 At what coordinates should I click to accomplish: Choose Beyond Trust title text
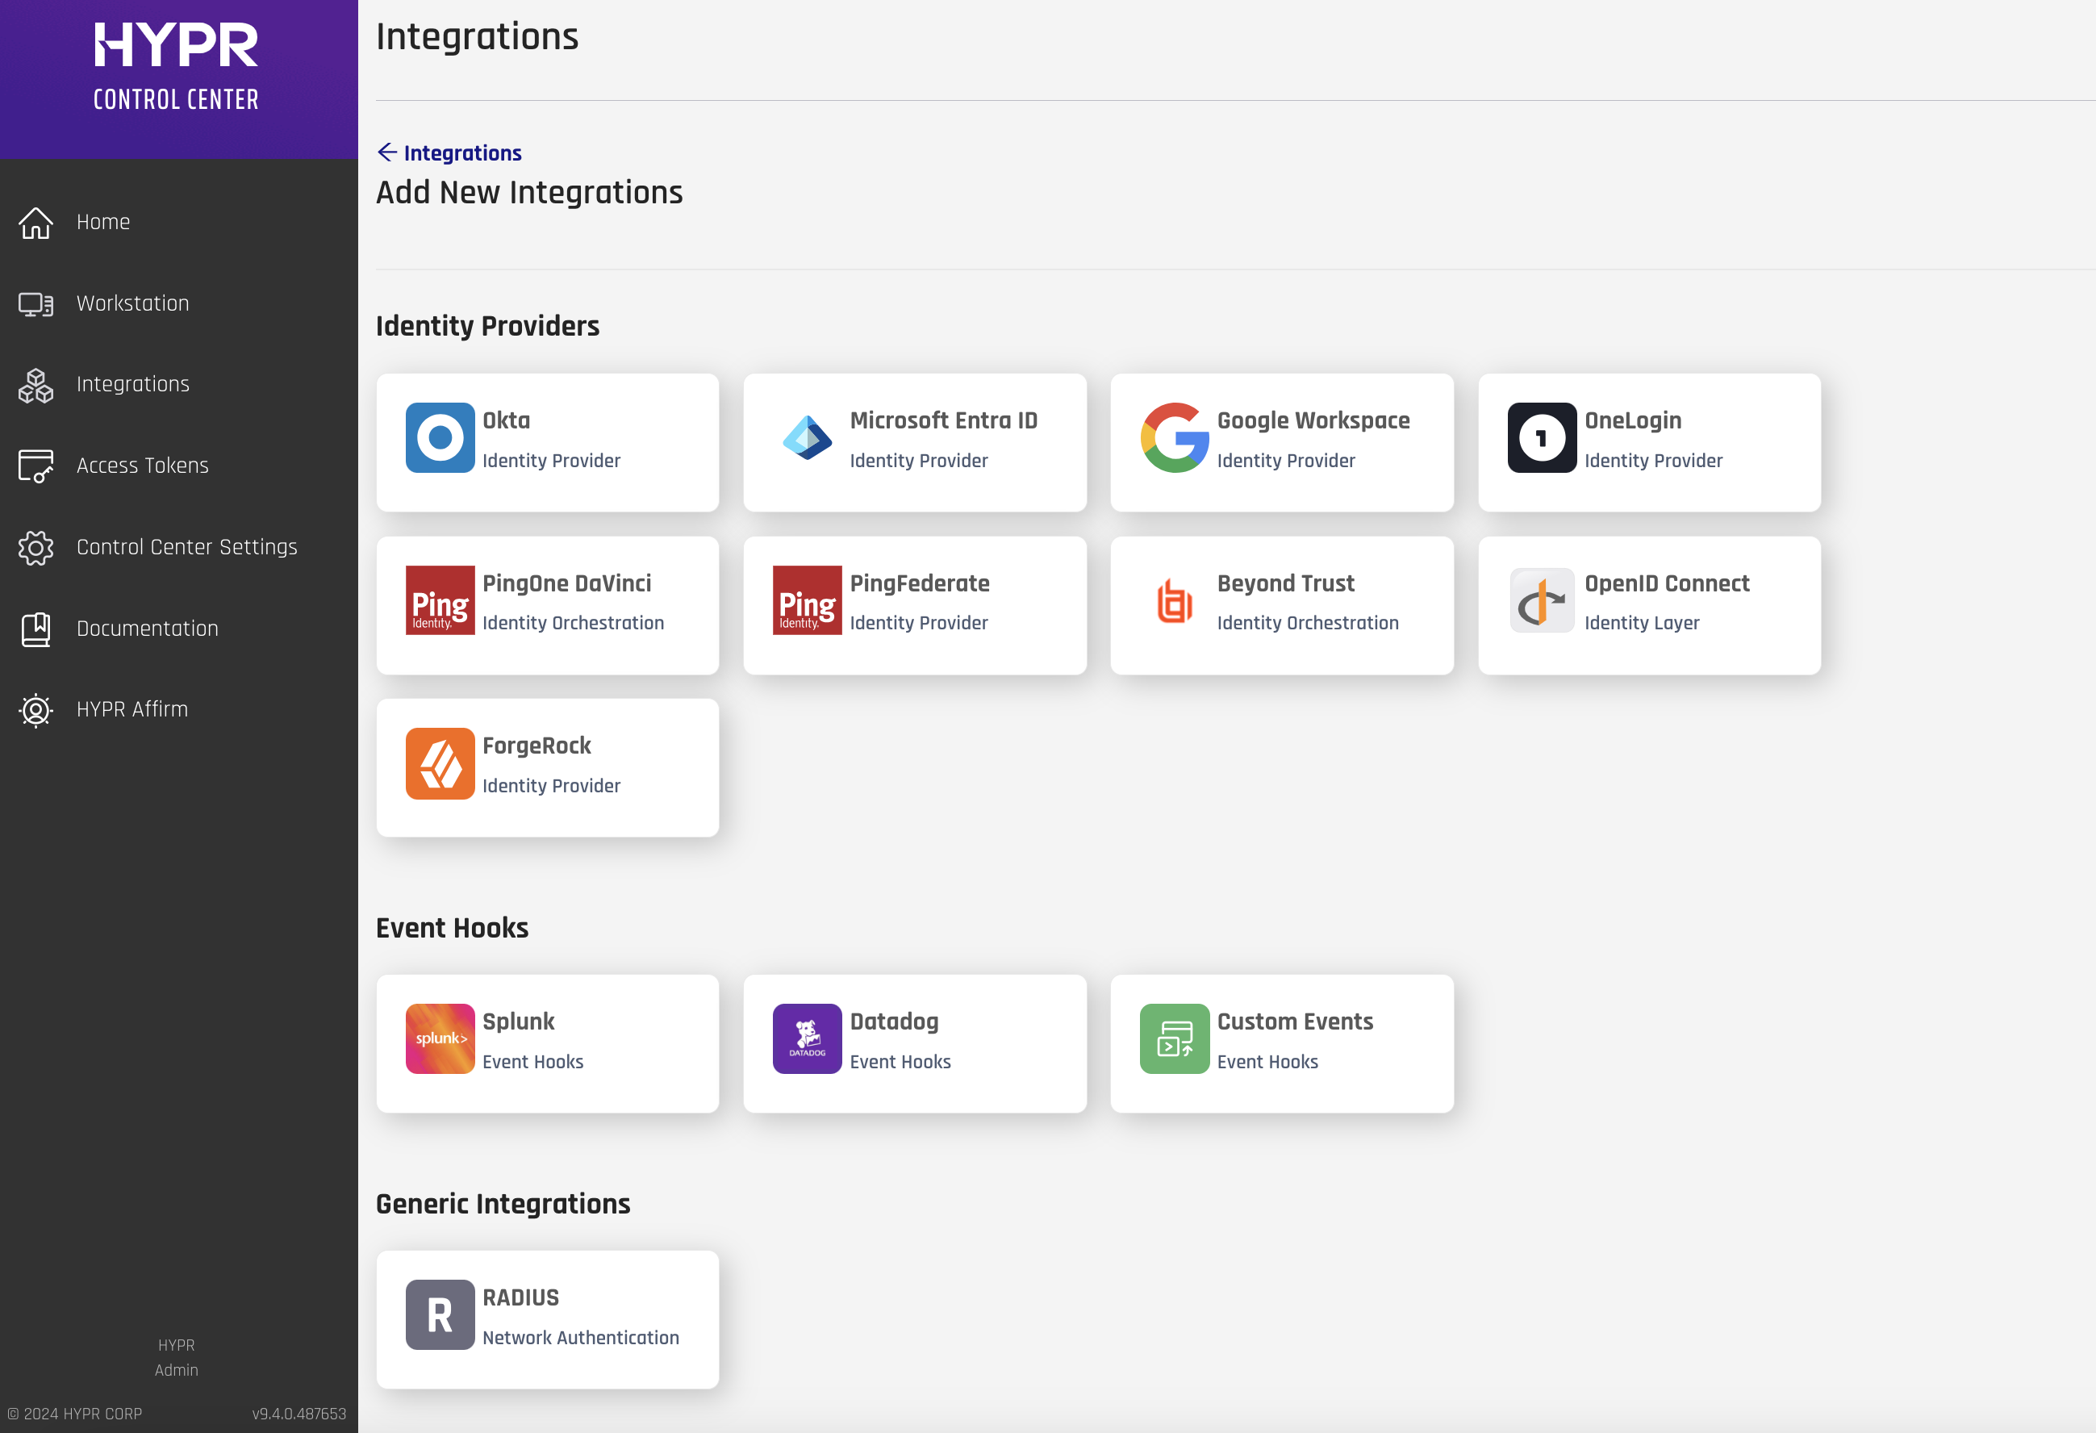[1285, 583]
